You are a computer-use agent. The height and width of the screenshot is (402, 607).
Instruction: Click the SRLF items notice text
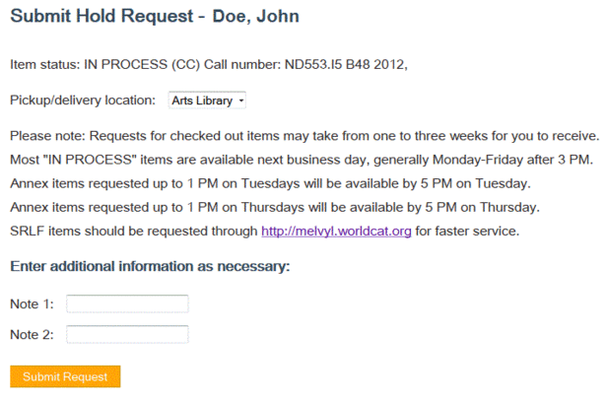133,232
